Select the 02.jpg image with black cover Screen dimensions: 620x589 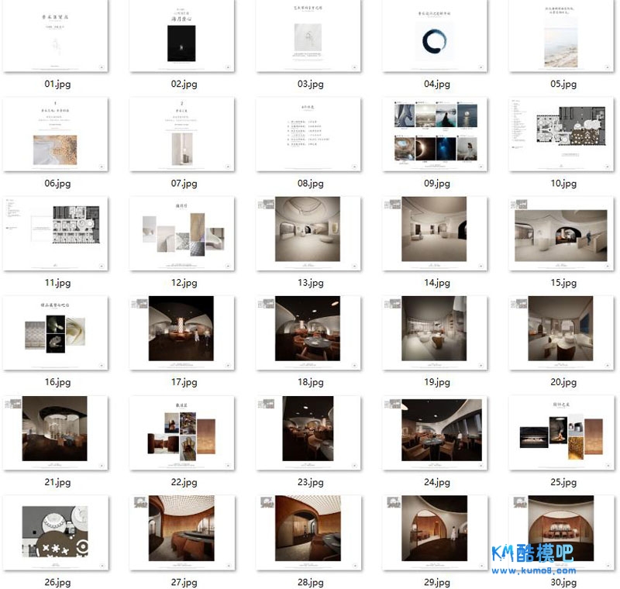(182, 36)
